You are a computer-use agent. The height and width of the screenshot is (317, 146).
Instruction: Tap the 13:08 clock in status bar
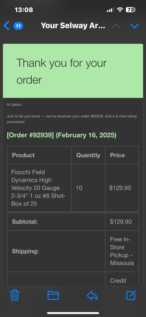[24, 10]
